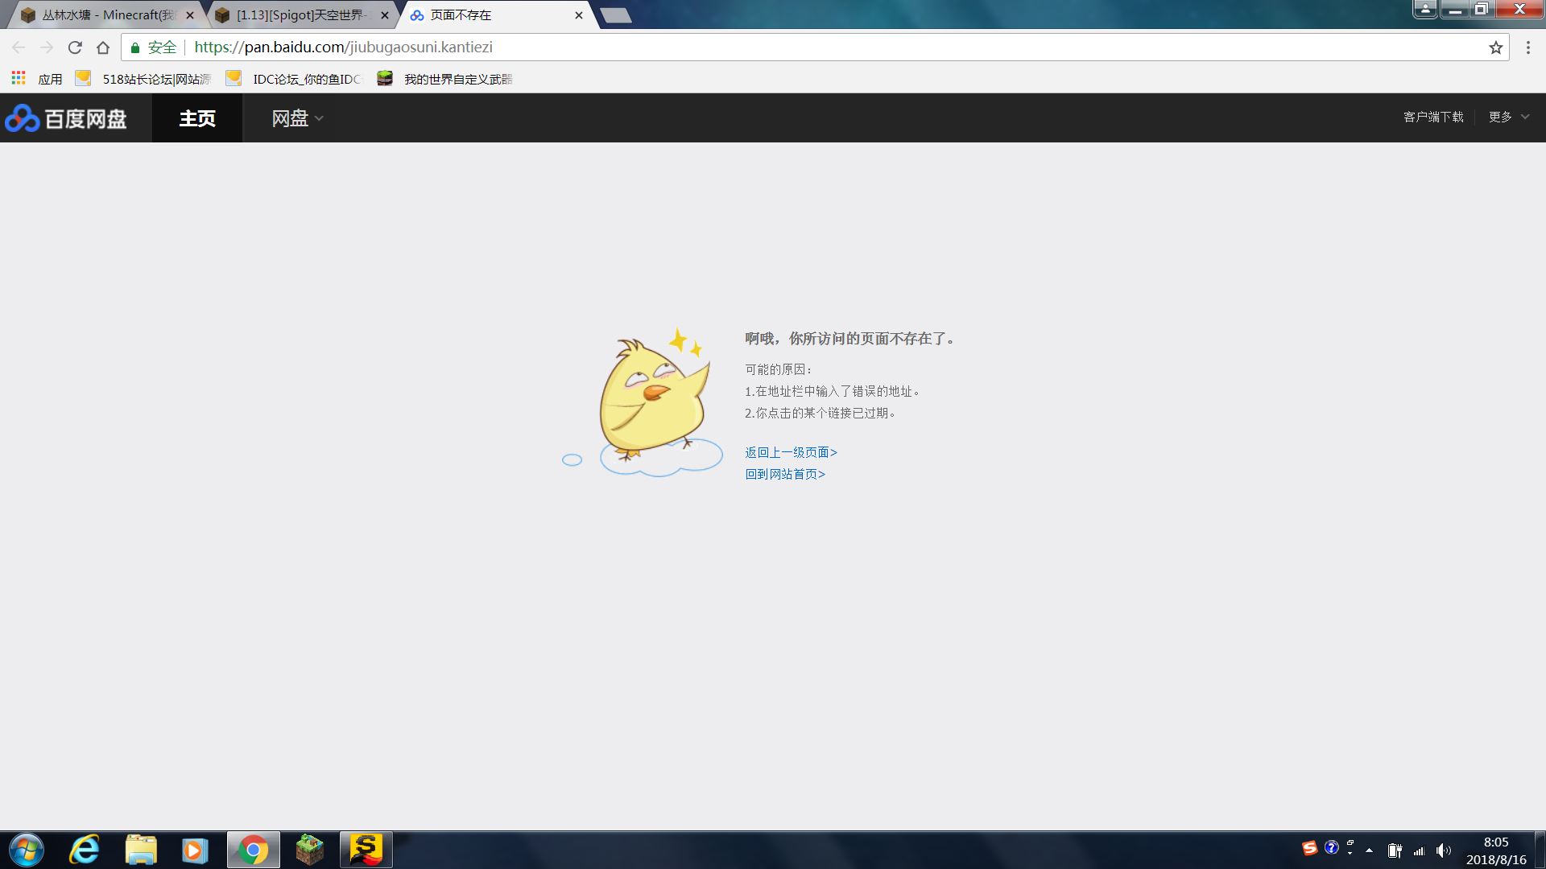The image size is (1546, 869).
Task: Bookmark this page with the star icon
Action: (1495, 47)
